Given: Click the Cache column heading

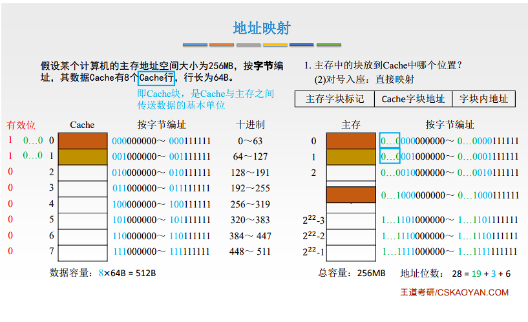Looking at the screenshot, I should [x=82, y=125].
